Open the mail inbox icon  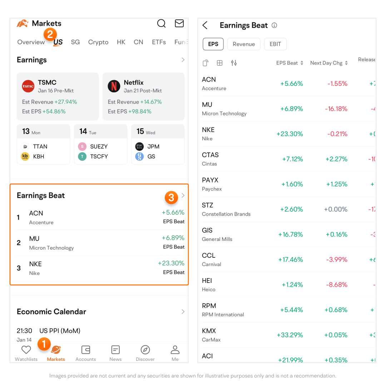click(x=179, y=24)
